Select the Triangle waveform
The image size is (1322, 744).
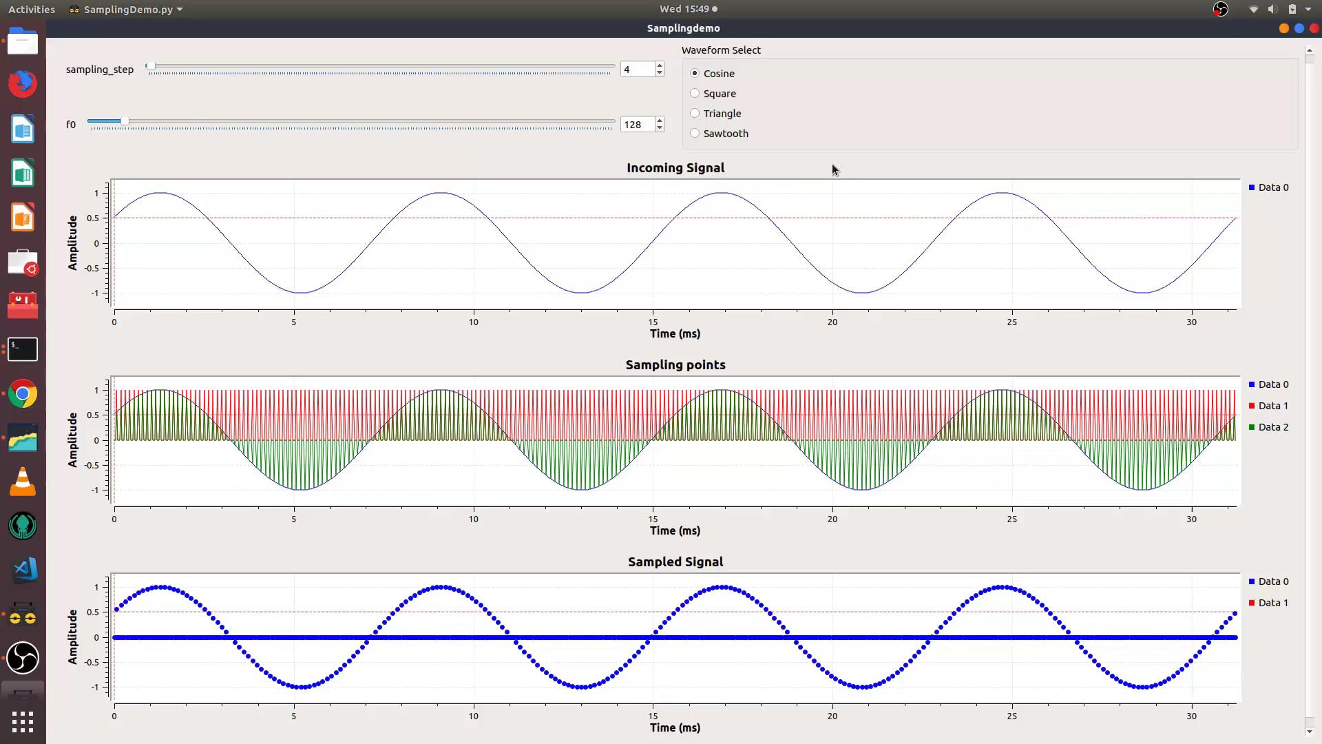click(716, 113)
